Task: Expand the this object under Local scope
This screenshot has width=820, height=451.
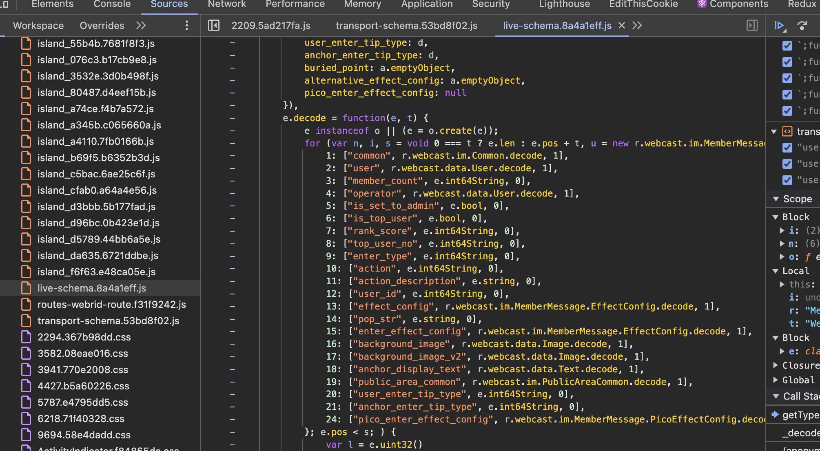Action: 782,284
